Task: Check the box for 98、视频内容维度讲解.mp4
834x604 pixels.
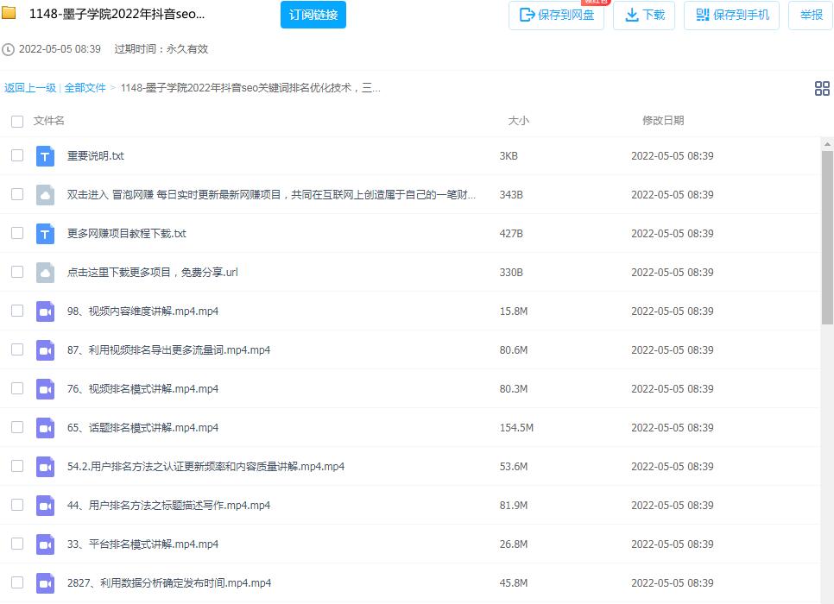Action: (x=17, y=311)
